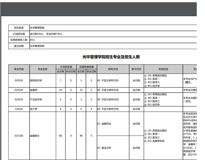The width and height of the screenshot is (205, 160).
Task: Click 全日制 study mode in 会计学 row
Action: pyautogui.click(x=136, y=109)
